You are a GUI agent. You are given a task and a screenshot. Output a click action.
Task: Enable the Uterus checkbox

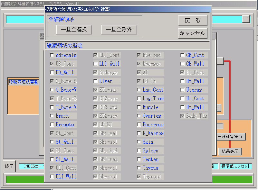click(182, 90)
